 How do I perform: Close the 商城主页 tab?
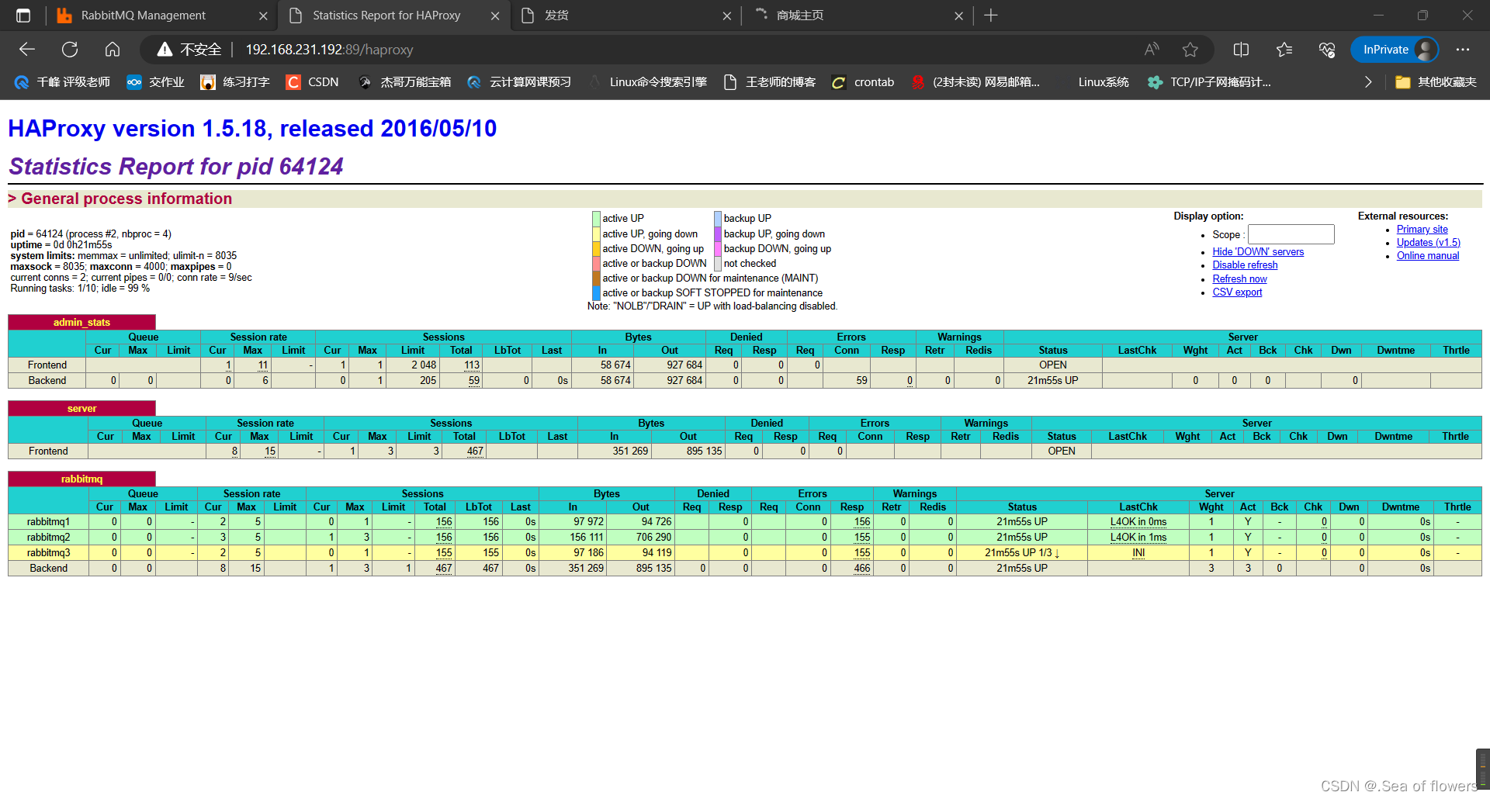point(959,16)
